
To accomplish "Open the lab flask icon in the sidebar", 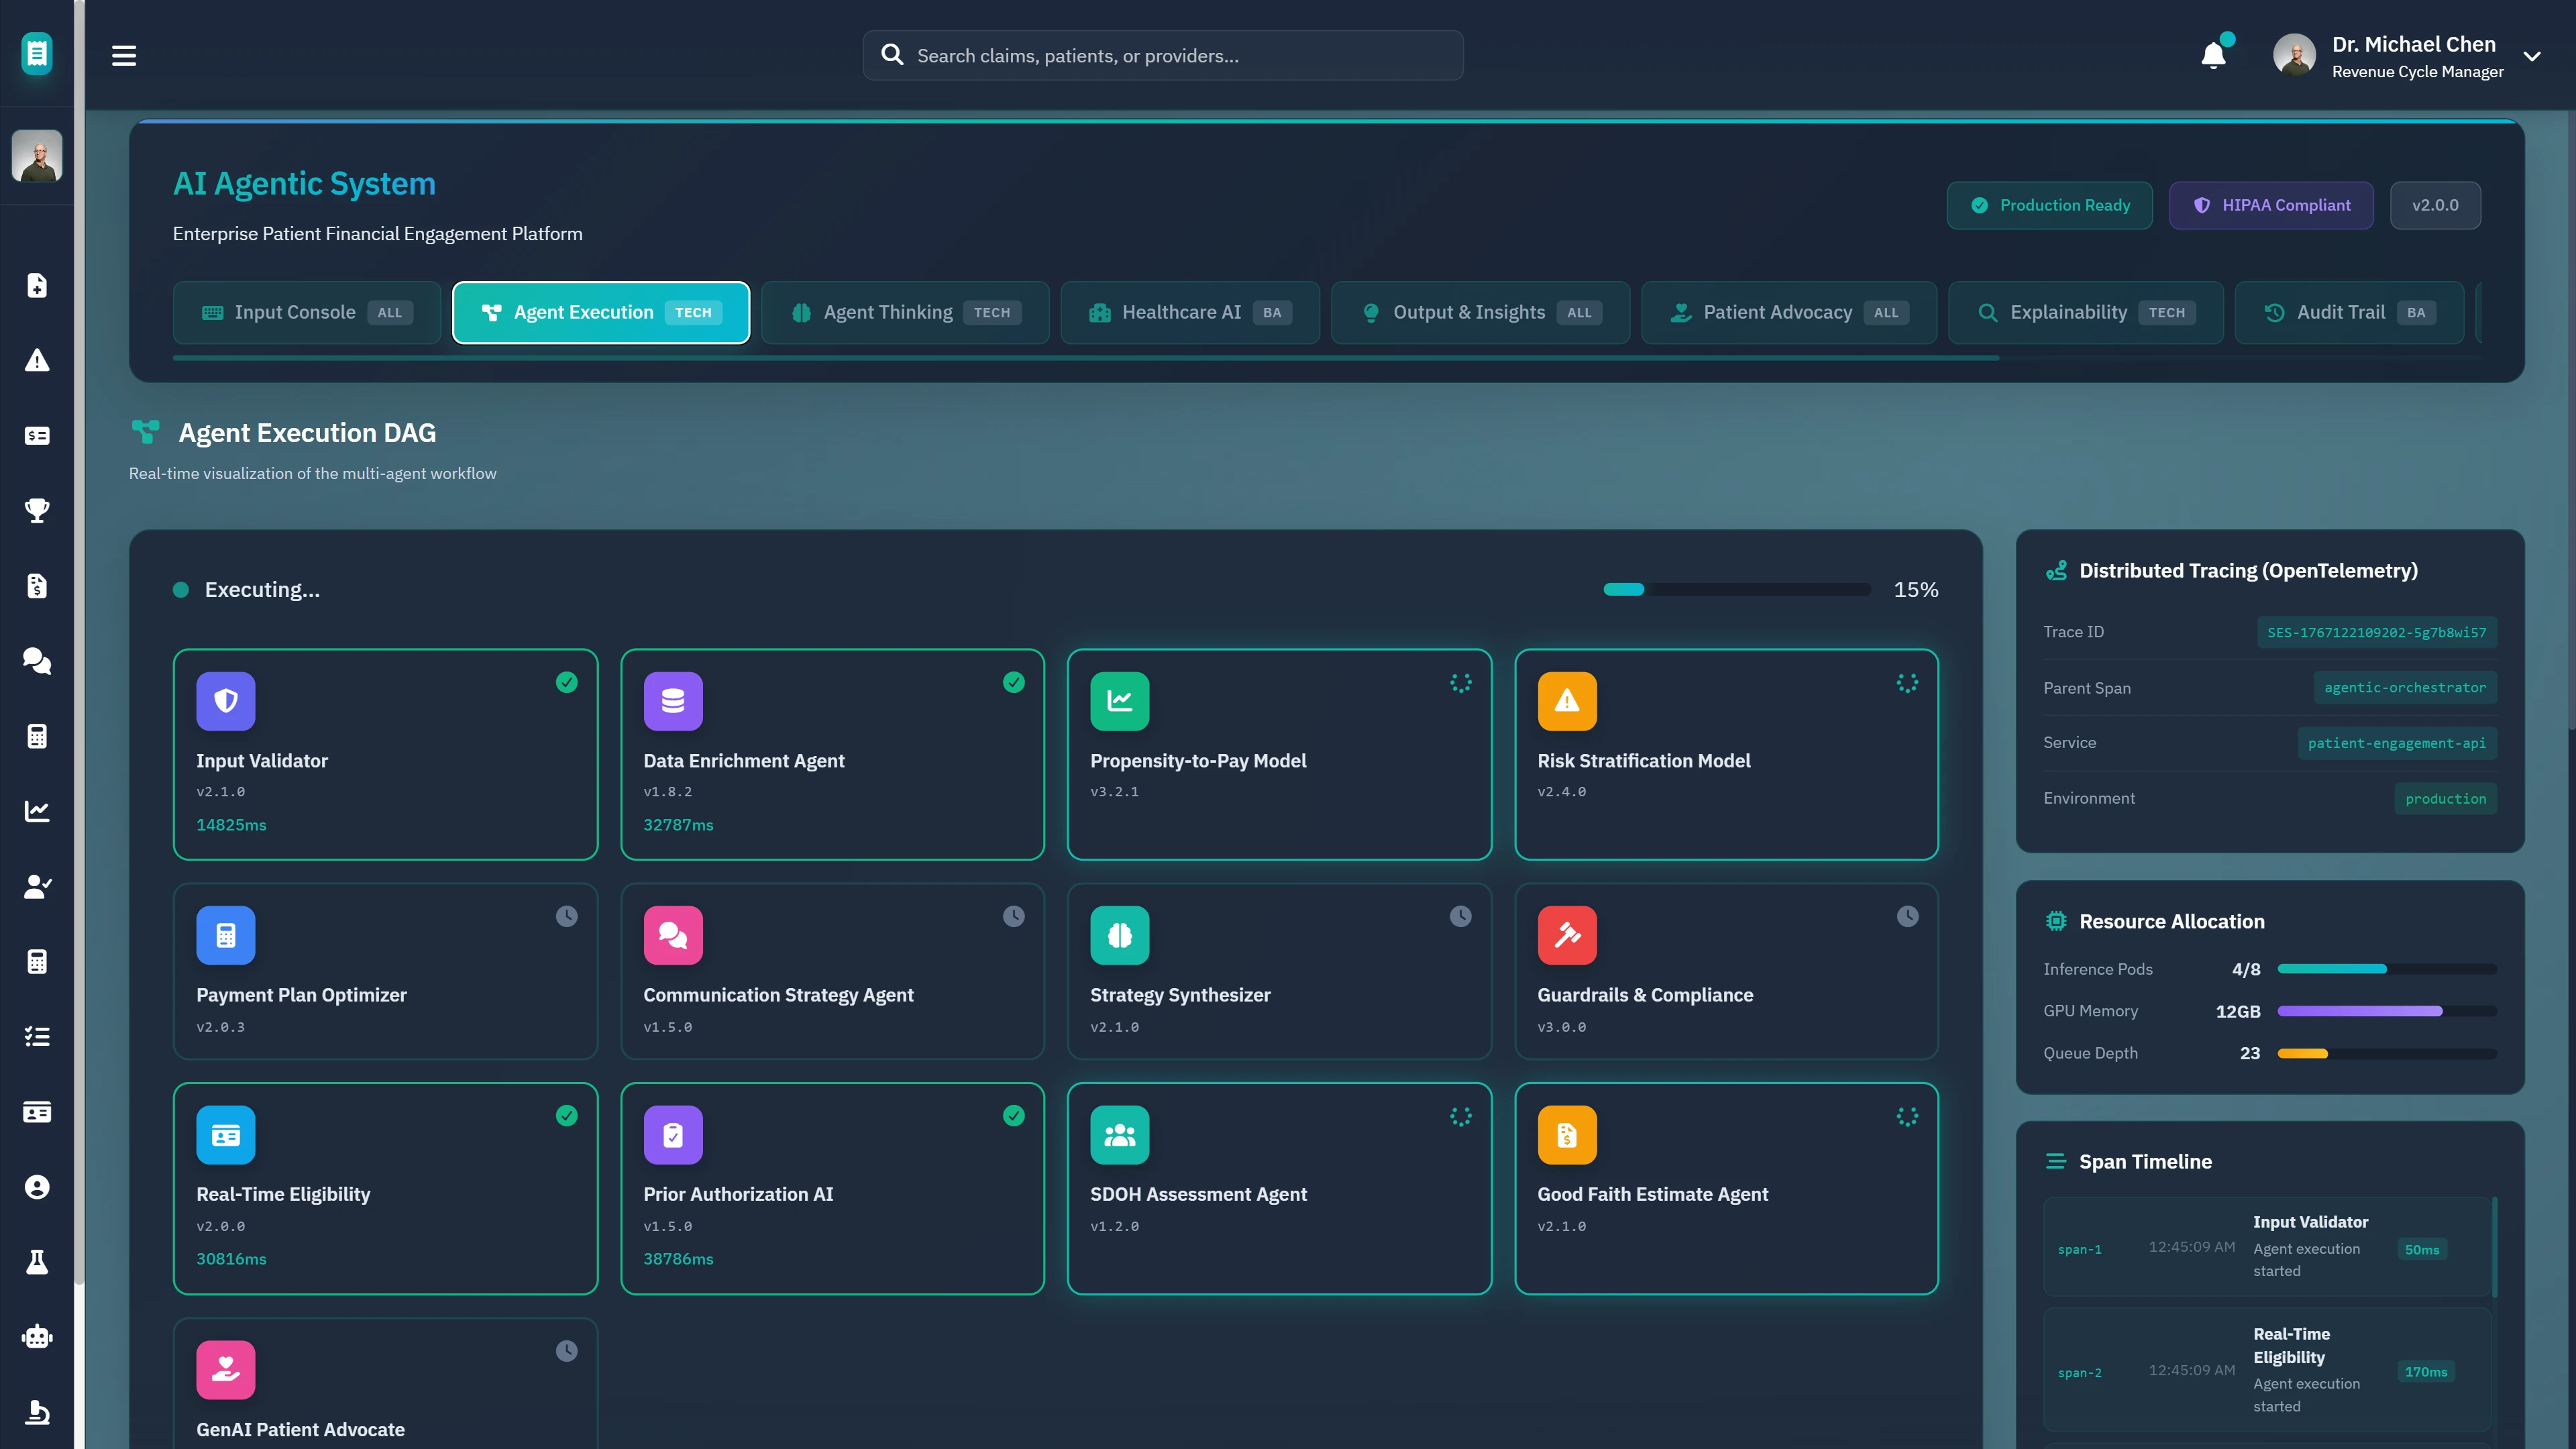I will point(37,1261).
